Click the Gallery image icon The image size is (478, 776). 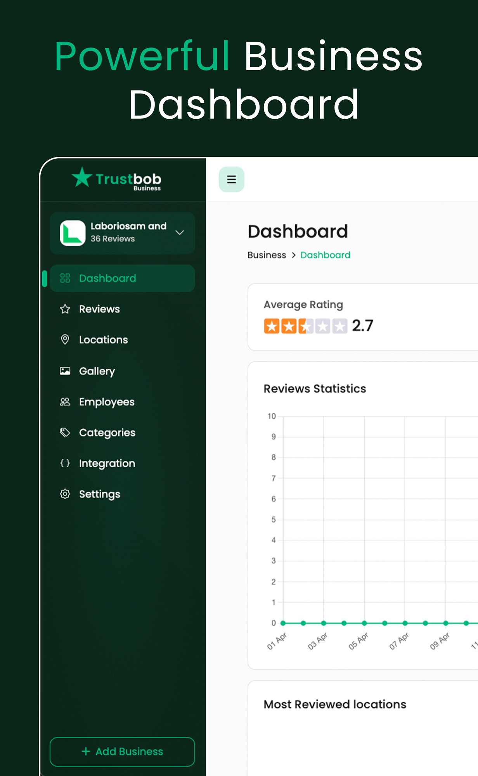point(65,371)
